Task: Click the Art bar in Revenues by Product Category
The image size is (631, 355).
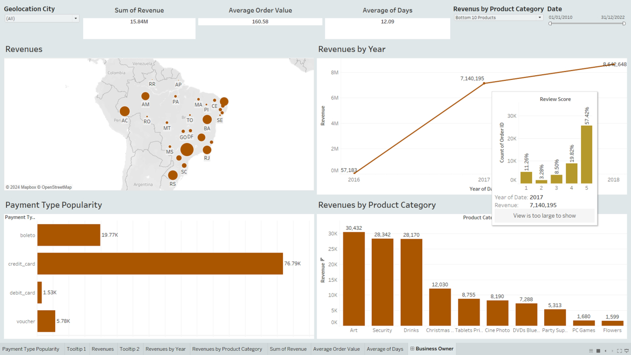Action: 353,279
